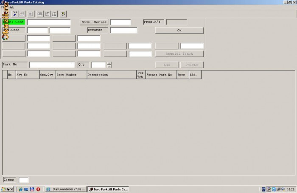Viewport: 297px width, 193px height.
Task: Click the APS. column header
Action: (x=195, y=75)
